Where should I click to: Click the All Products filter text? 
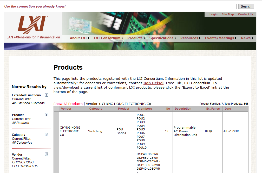[x=20, y=123]
